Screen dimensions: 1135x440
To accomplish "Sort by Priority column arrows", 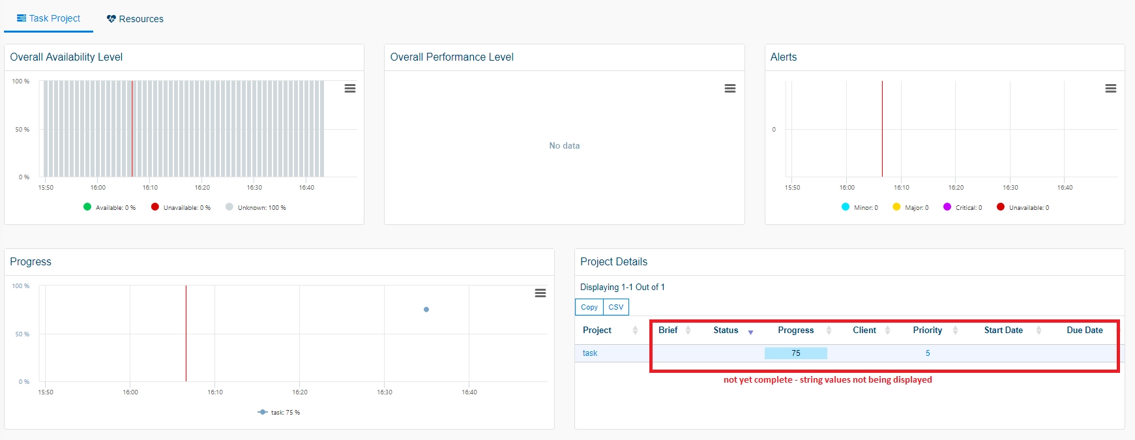I will (x=955, y=330).
